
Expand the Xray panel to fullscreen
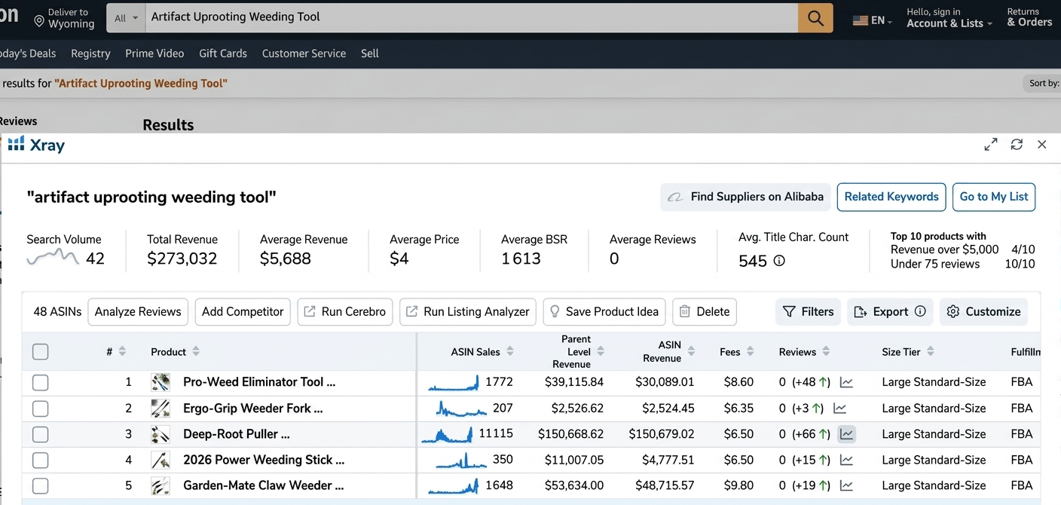pos(991,145)
